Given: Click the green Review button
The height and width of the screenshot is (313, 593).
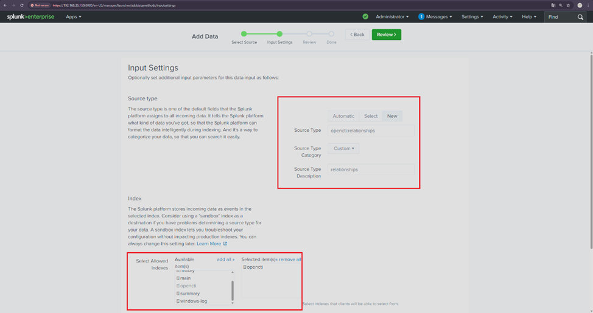Looking at the screenshot, I should click(386, 35).
